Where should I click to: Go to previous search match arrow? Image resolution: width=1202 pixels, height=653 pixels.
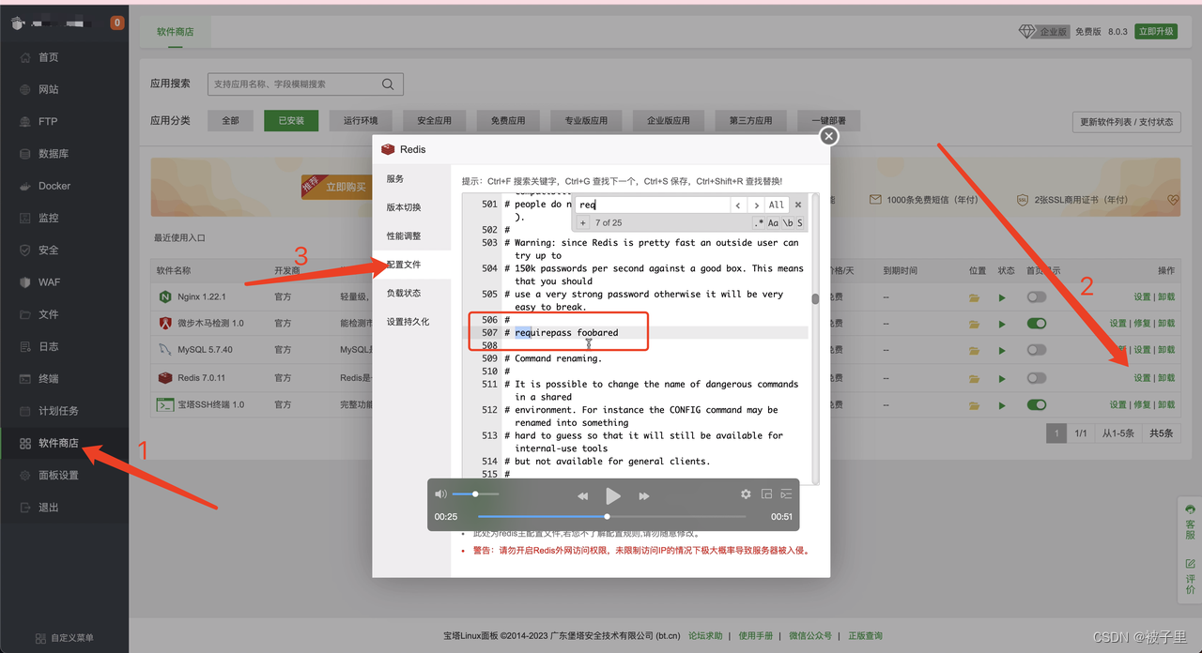click(x=738, y=205)
